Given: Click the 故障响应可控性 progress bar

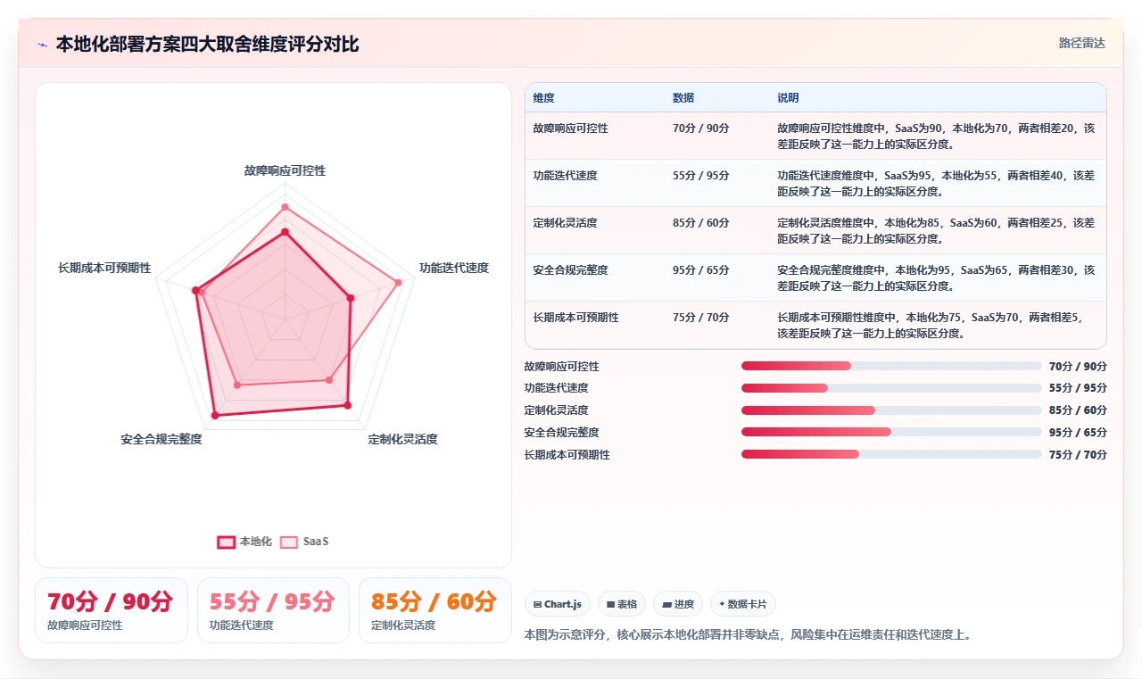Looking at the screenshot, I should 891,366.
